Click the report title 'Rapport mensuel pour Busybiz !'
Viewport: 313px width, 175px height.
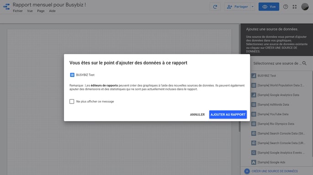[x=49, y=5]
